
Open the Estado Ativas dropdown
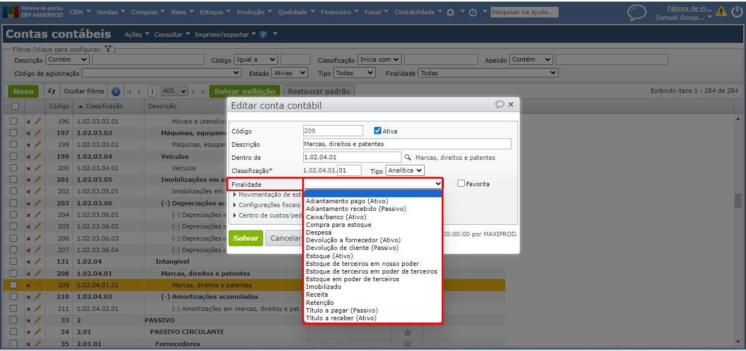point(290,73)
